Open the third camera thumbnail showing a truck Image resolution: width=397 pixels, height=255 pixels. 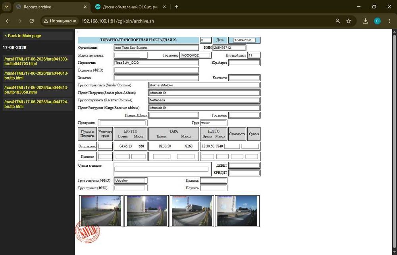coord(192,211)
